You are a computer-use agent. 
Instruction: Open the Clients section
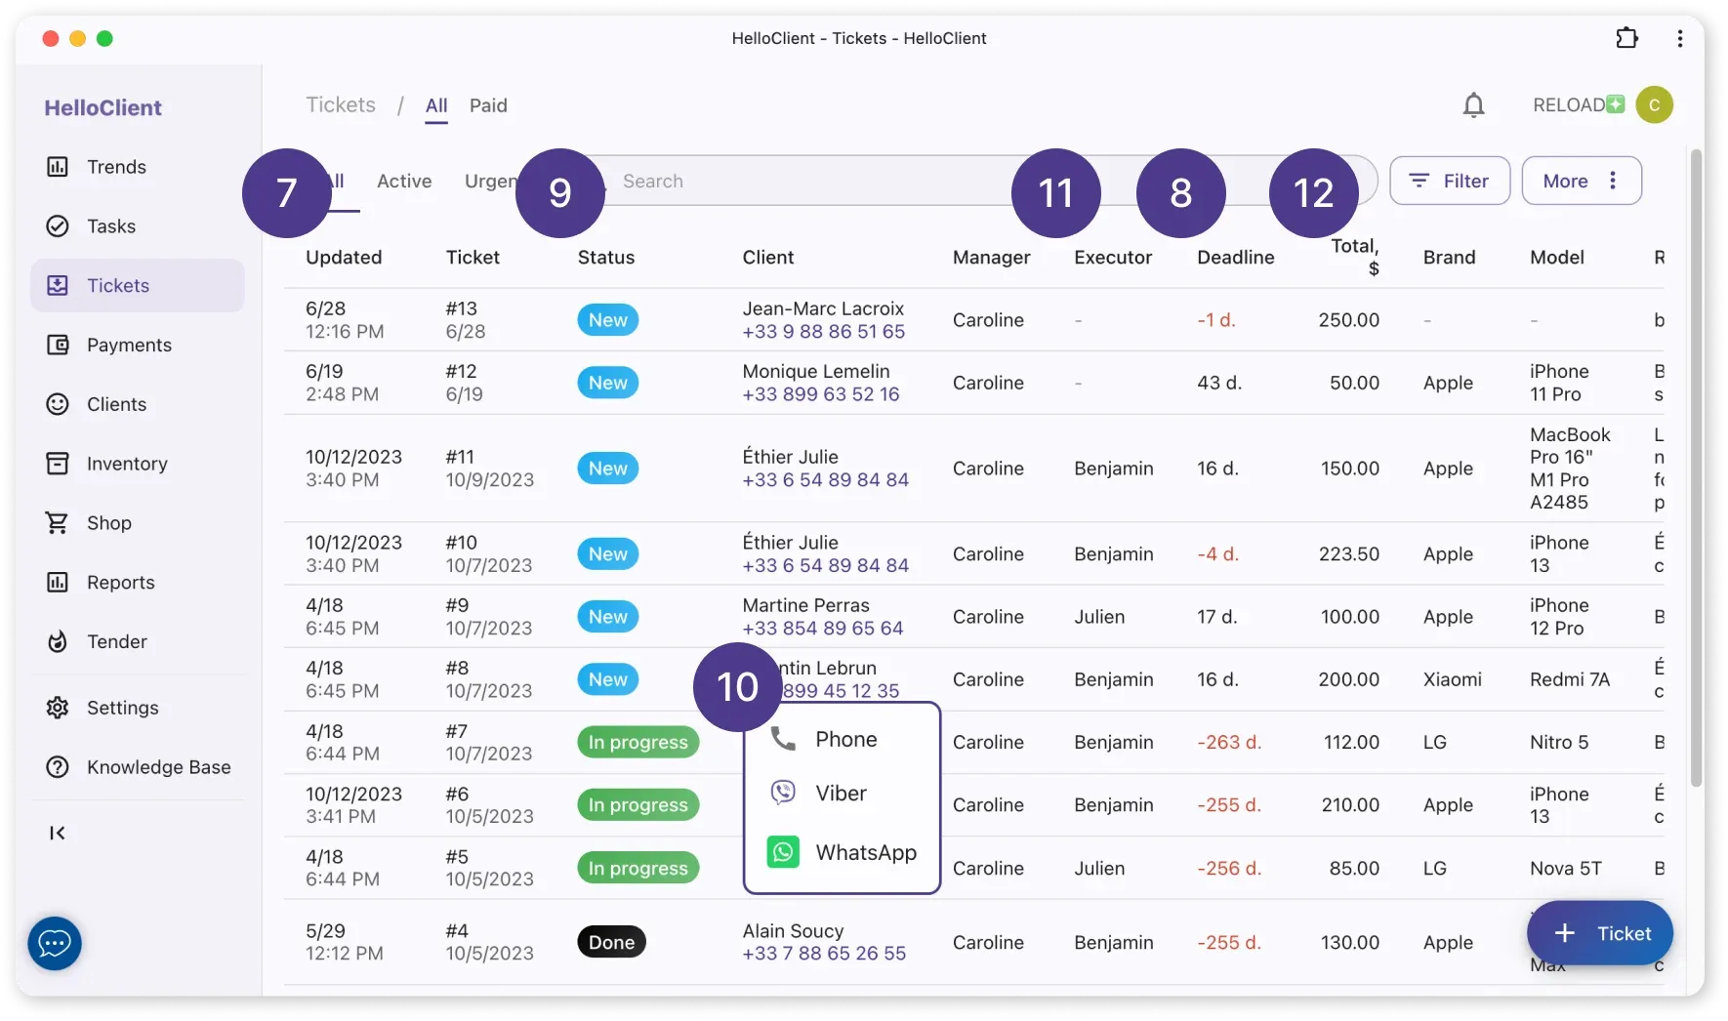click(118, 403)
